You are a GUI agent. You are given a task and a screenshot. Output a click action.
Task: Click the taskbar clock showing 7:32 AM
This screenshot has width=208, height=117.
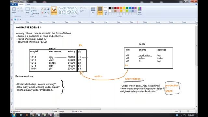pos(191,115)
